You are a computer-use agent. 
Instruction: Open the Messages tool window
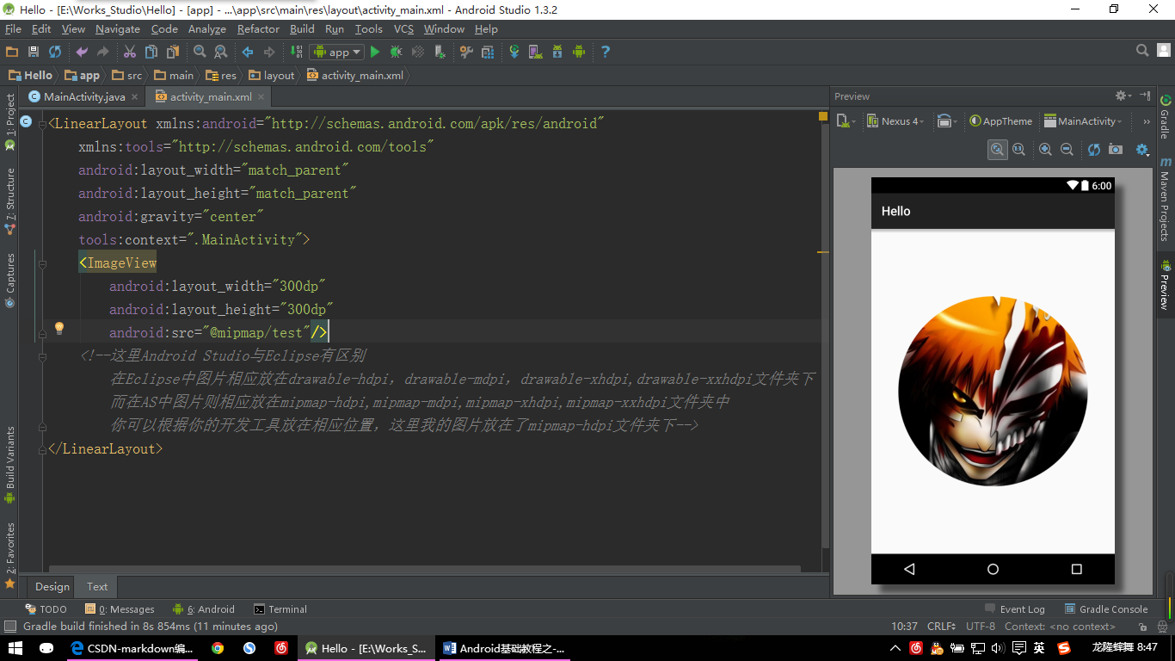tap(120, 608)
